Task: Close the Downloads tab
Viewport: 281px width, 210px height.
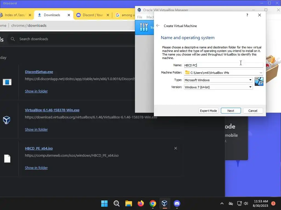Action: (x=69, y=15)
